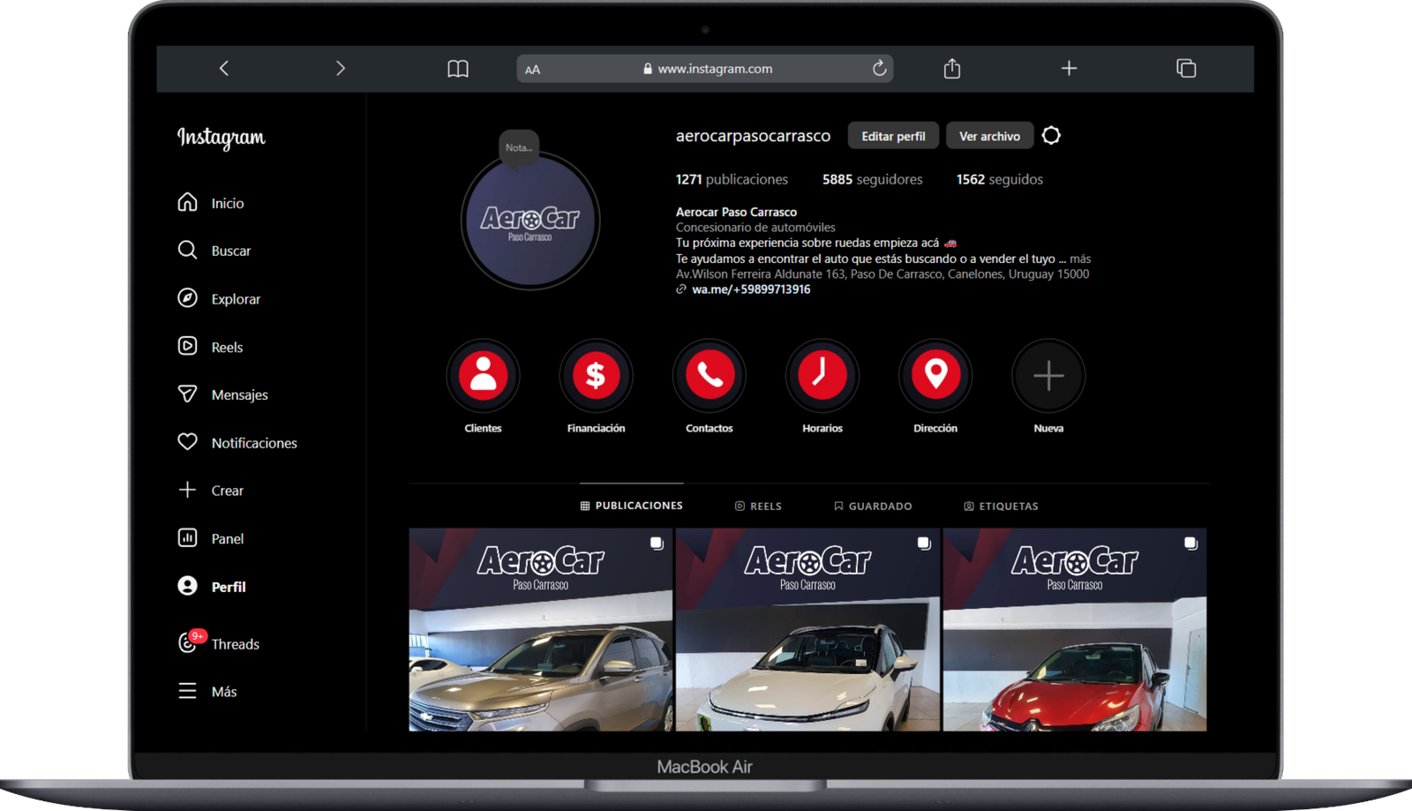
Task: Switch to the REELS tab
Action: point(758,506)
